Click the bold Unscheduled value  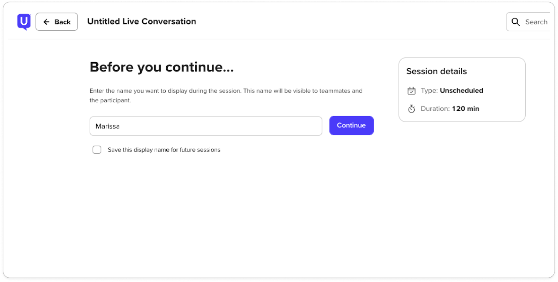pyautogui.click(x=461, y=91)
